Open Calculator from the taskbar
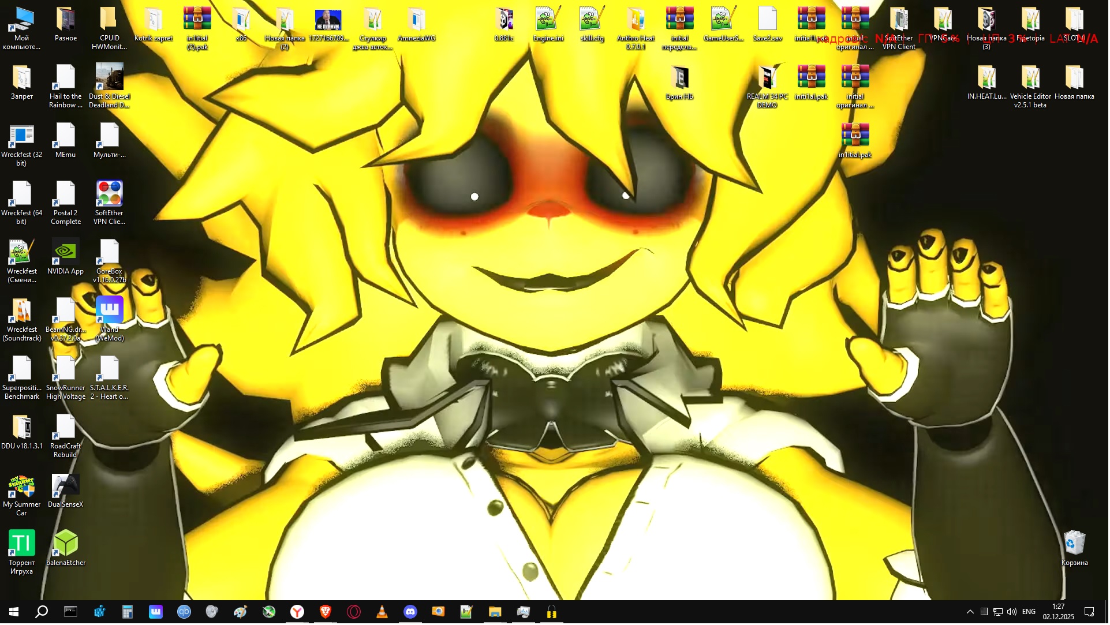1110x625 pixels. click(x=128, y=613)
